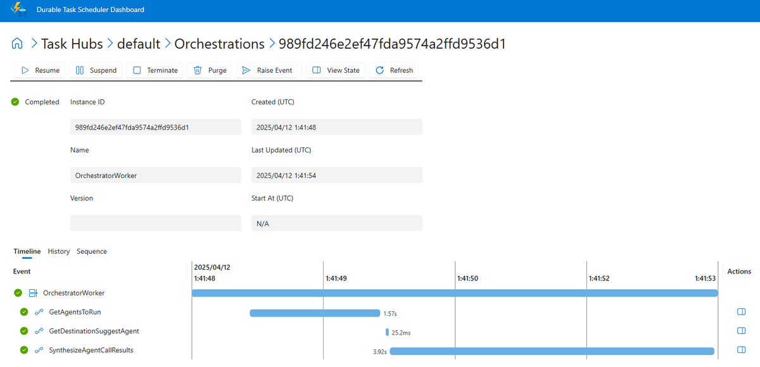Click the Event column header
760x367 pixels.
point(22,271)
